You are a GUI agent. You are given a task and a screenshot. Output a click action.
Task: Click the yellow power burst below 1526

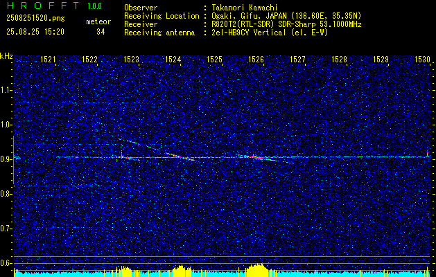257,270
